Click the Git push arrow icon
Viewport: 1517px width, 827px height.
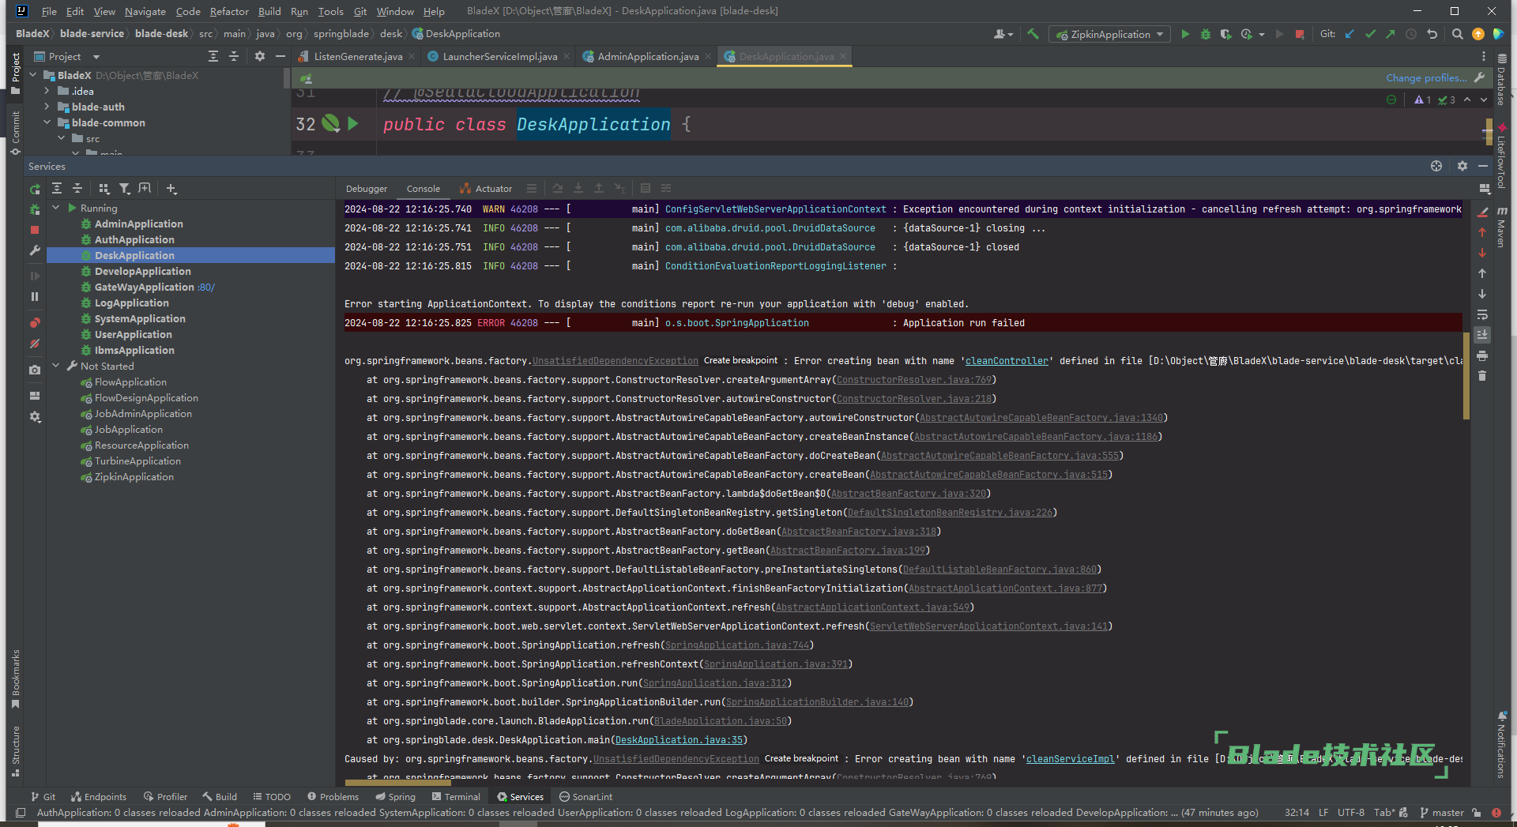(1391, 34)
